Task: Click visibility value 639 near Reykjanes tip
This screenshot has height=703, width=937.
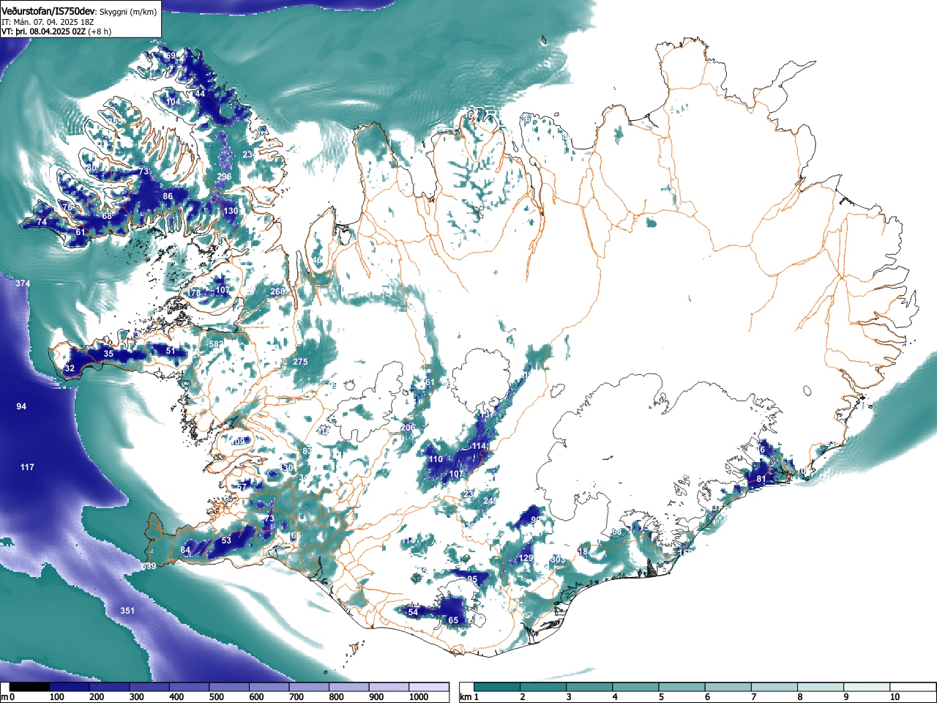Action: (149, 566)
